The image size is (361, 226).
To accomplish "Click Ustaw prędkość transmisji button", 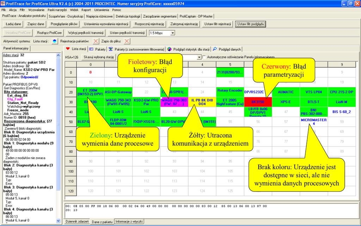I will [127, 33].
